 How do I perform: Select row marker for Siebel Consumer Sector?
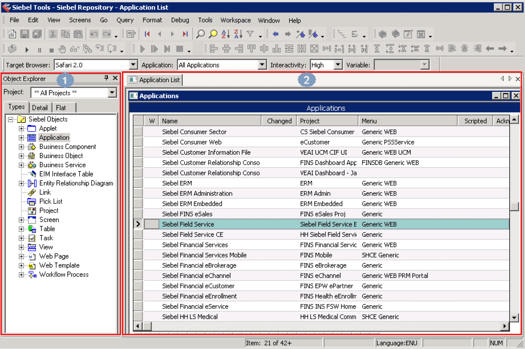[x=138, y=132]
